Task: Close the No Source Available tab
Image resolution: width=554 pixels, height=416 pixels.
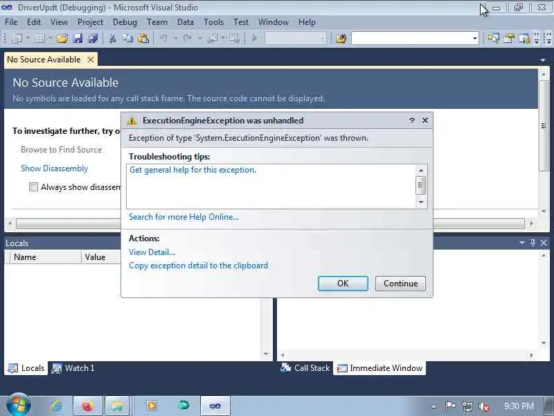Action: (91, 60)
